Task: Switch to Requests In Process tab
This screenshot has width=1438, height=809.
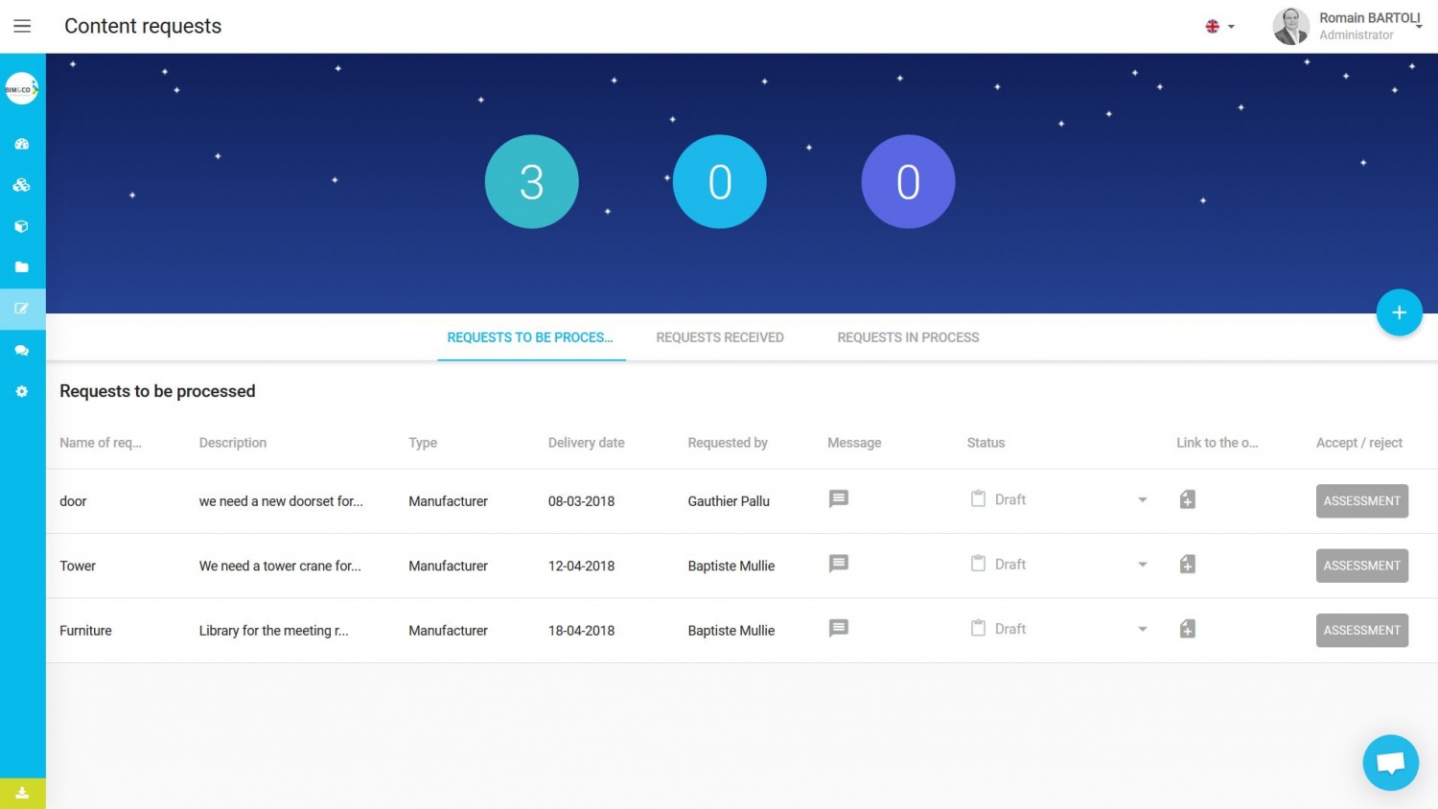Action: point(908,337)
